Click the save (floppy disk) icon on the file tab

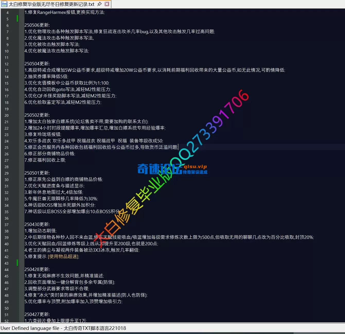pyautogui.click(x=4, y=4)
